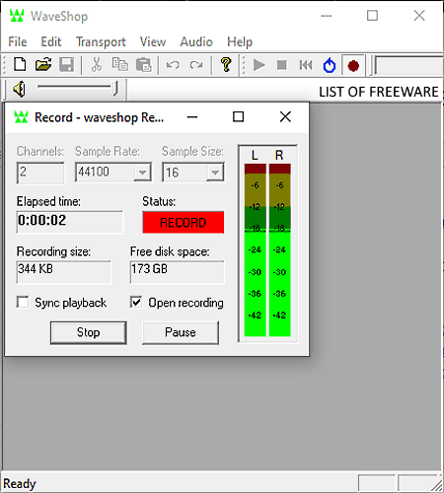Viewport: 444px width, 493px height.
Task: Expand the Sample Rate dropdown
Action: pos(142,173)
